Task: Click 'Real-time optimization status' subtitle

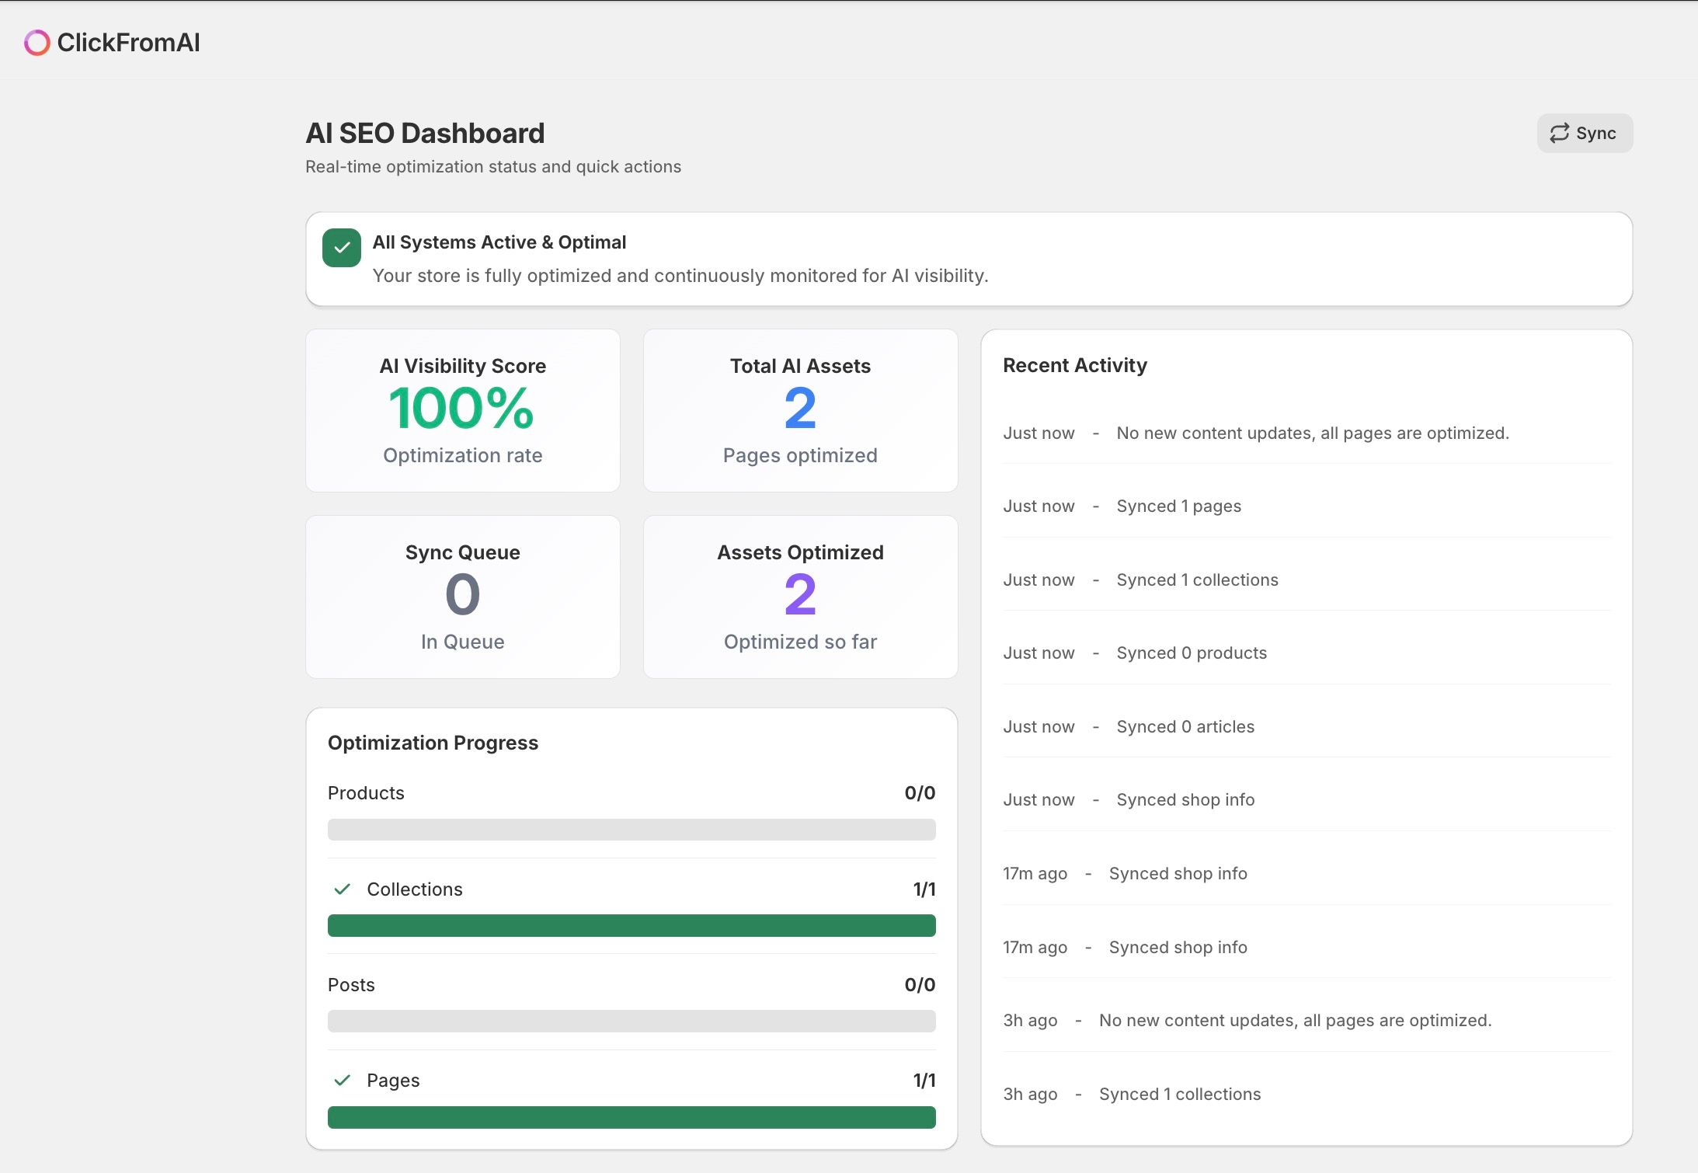Action: (493, 167)
